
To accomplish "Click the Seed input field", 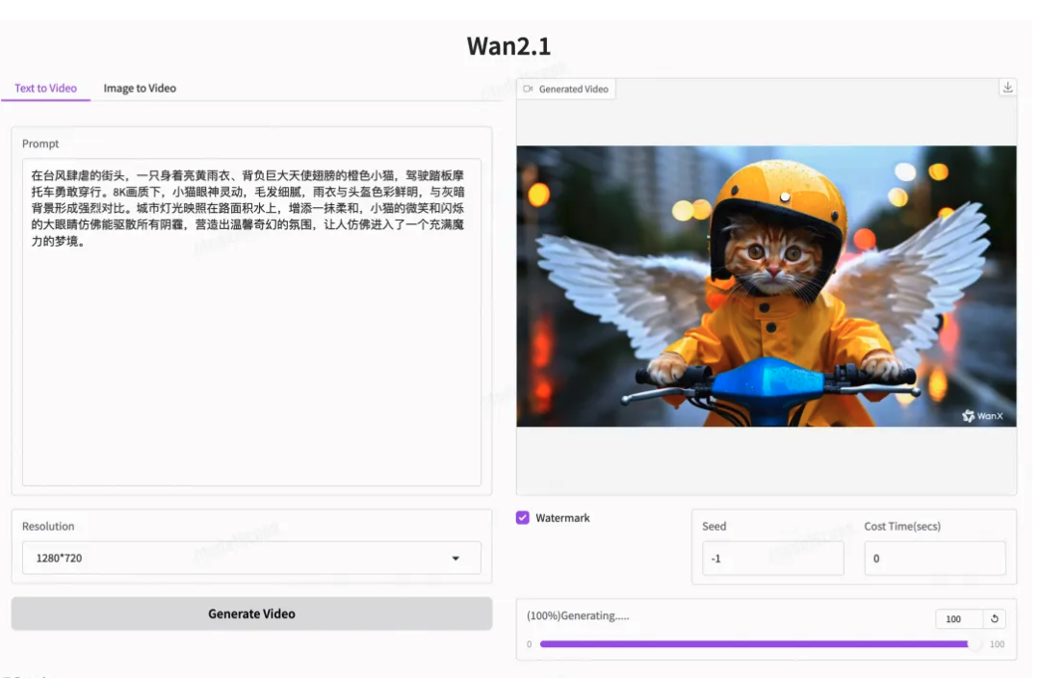I will click(772, 558).
